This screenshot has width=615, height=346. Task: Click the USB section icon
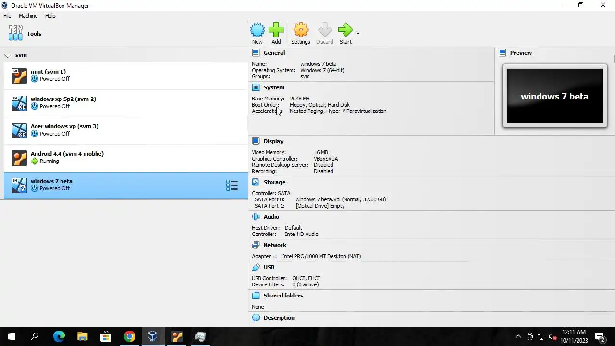(x=256, y=267)
